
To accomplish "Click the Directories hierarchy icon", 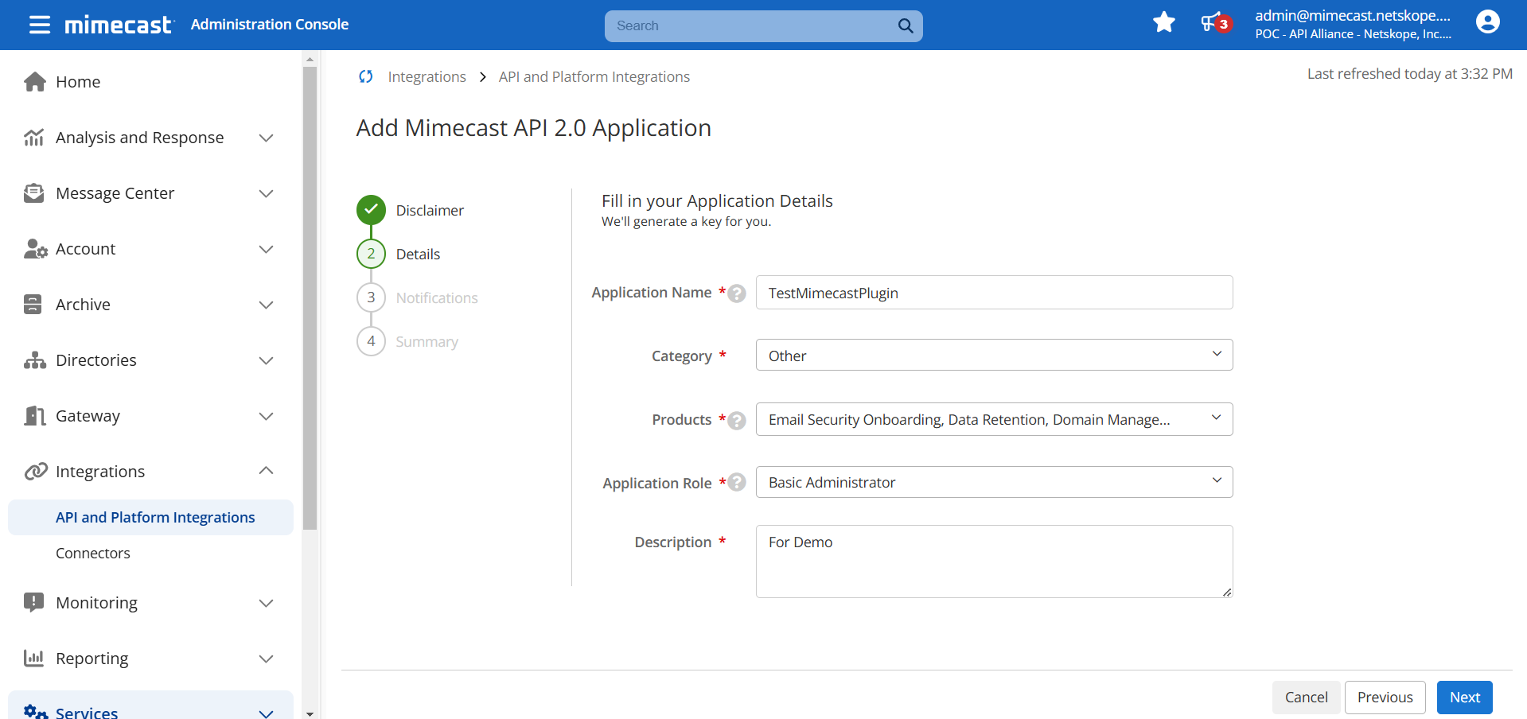I will pos(35,360).
